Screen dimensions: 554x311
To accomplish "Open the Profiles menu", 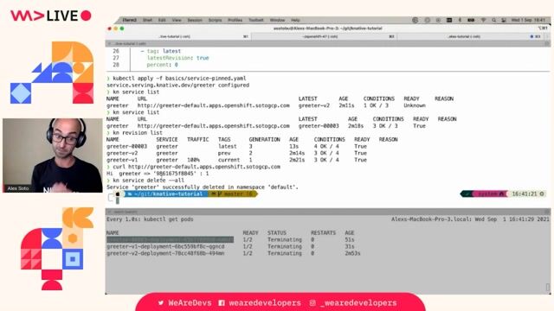I will pyautogui.click(x=235, y=20).
